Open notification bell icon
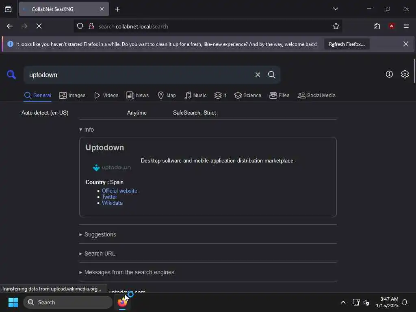The width and height of the screenshot is (416, 312). click(x=405, y=302)
